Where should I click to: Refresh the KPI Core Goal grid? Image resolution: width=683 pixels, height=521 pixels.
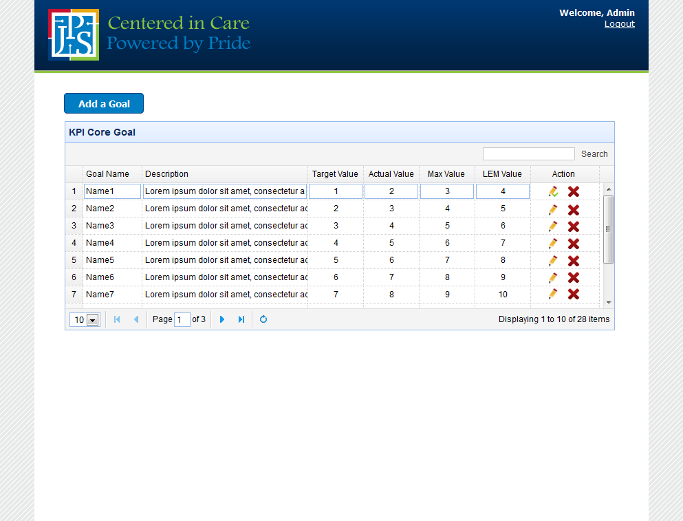263,319
